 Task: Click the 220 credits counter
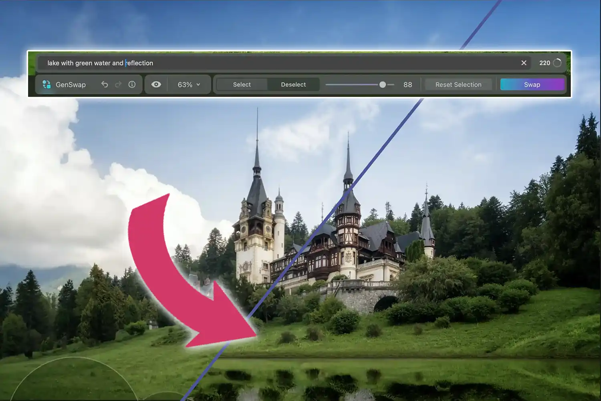545,63
